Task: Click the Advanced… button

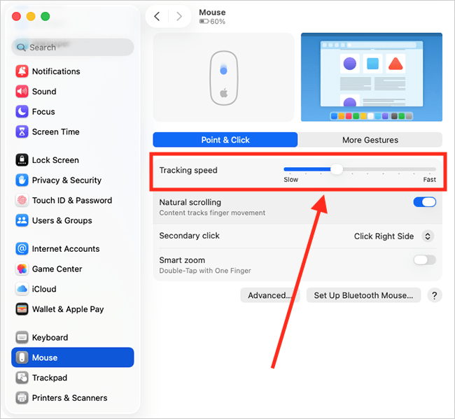Action: pyautogui.click(x=270, y=295)
